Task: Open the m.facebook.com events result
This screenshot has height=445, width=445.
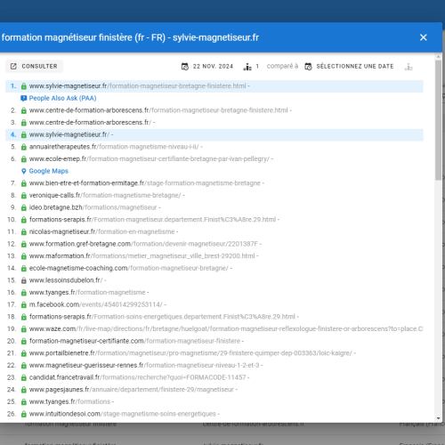Action: (96, 304)
